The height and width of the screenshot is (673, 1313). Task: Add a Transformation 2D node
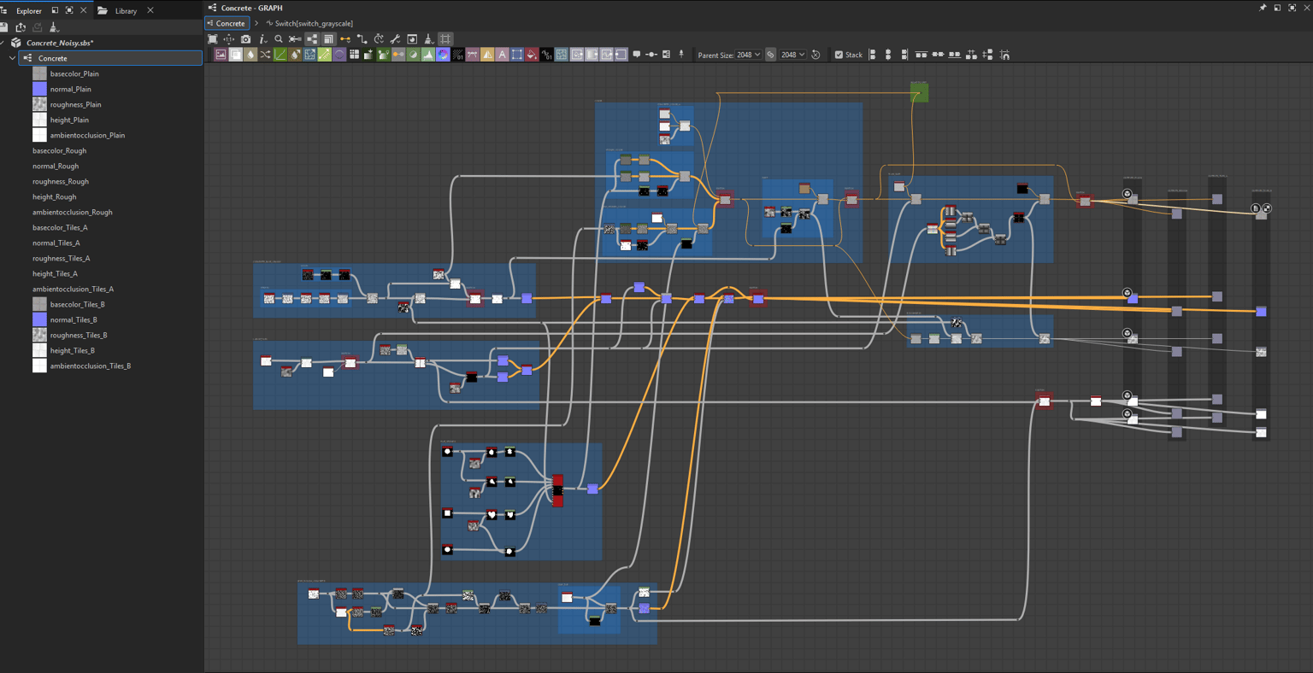coord(517,55)
